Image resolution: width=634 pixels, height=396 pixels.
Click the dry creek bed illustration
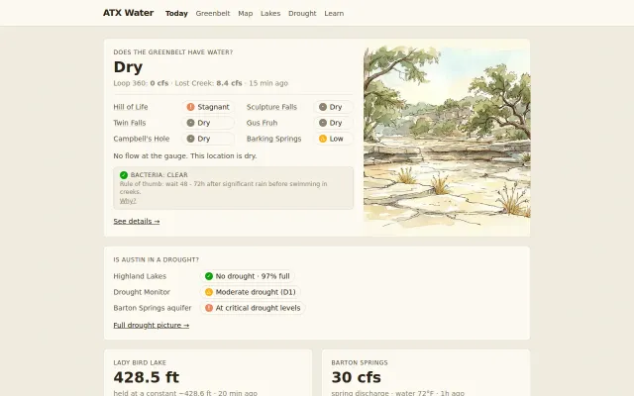pos(447,138)
